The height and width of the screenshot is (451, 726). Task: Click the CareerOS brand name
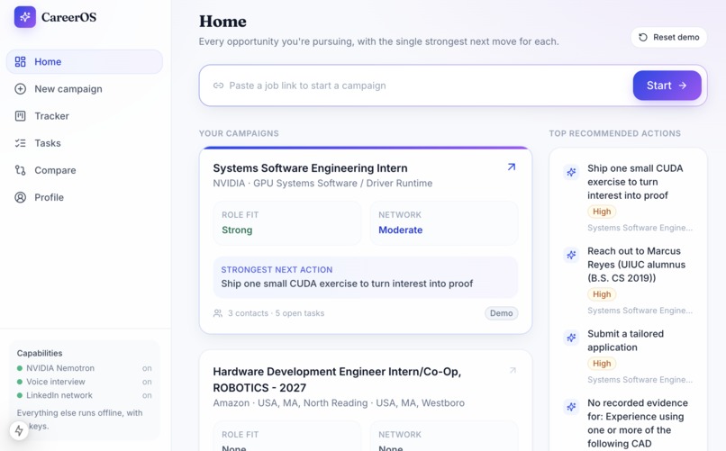coord(69,17)
